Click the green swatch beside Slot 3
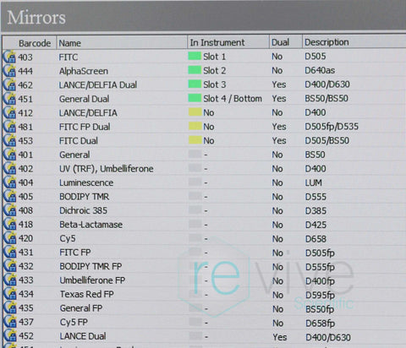The width and height of the screenshot is (406, 348). point(195,84)
